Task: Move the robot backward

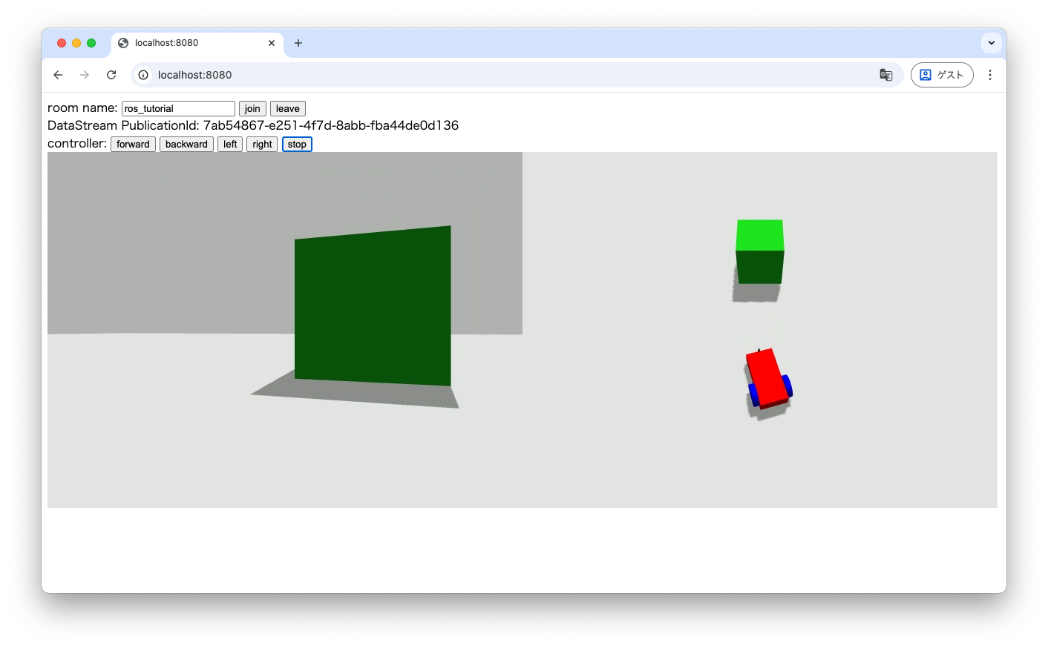Action: point(186,145)
